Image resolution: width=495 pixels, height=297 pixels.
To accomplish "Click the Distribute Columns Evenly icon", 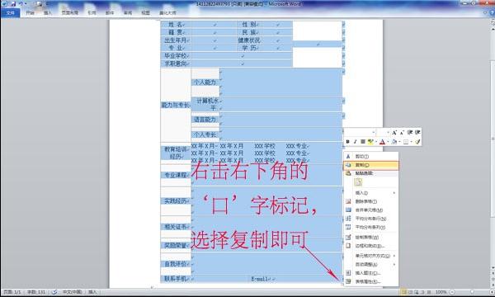I will [348, 227].
